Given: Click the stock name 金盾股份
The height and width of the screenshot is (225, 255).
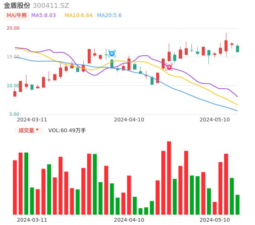Looking at the screenshot, I should coord(17,6).
